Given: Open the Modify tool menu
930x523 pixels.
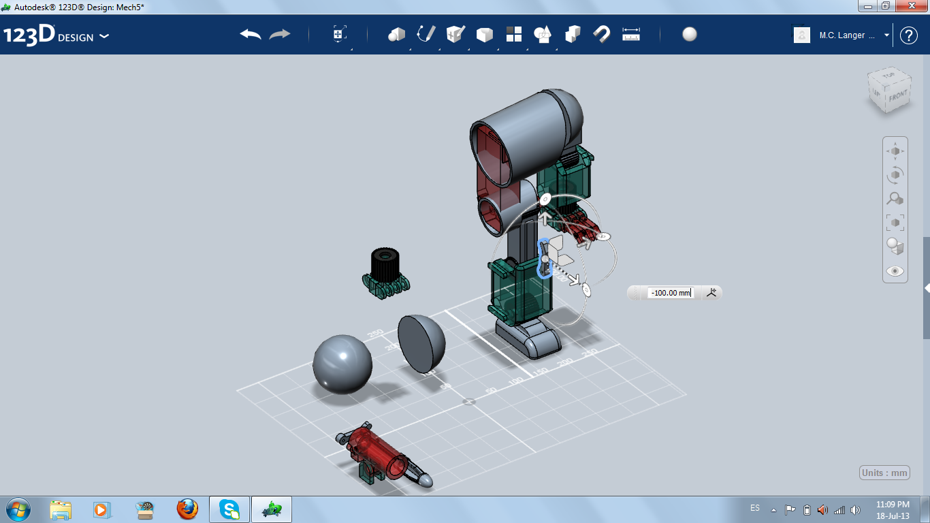Looking at the screenshot, I should [x=484, y=34].
